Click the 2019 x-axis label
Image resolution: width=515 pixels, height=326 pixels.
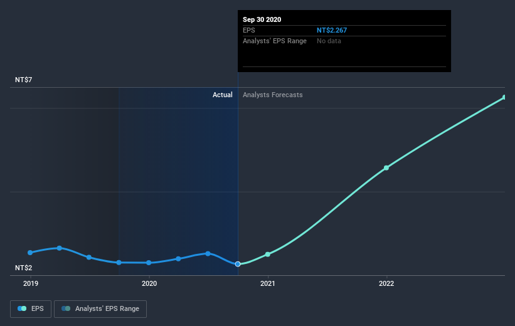(31, 283)
